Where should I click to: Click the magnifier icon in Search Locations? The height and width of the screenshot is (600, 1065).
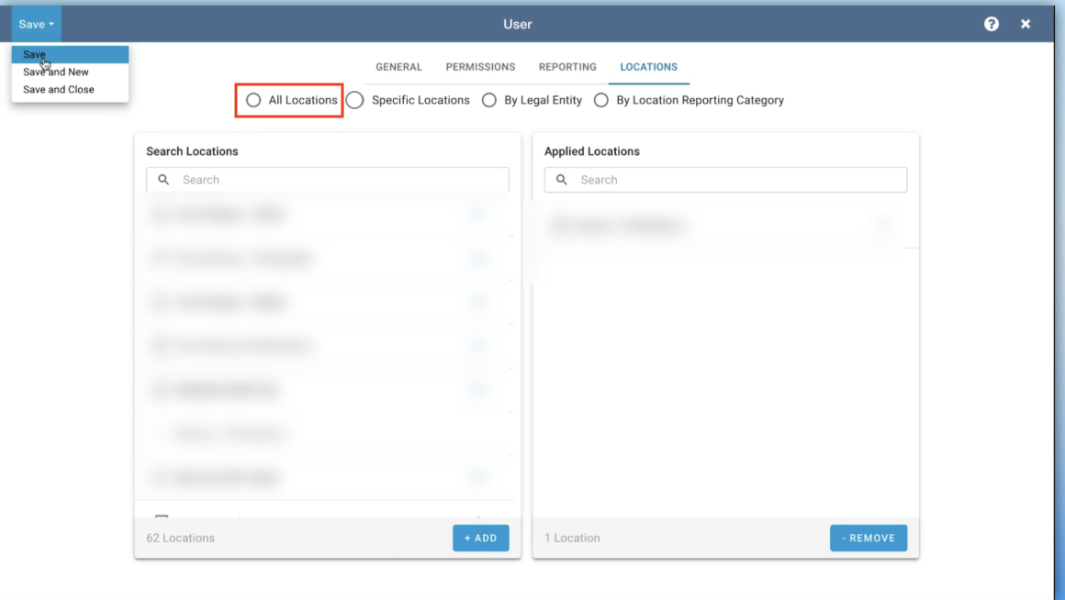[x=163, y=180]
